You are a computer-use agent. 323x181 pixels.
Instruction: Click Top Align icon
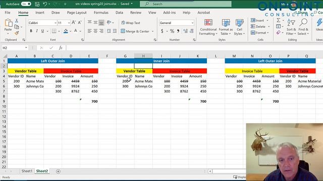point(89,22)
